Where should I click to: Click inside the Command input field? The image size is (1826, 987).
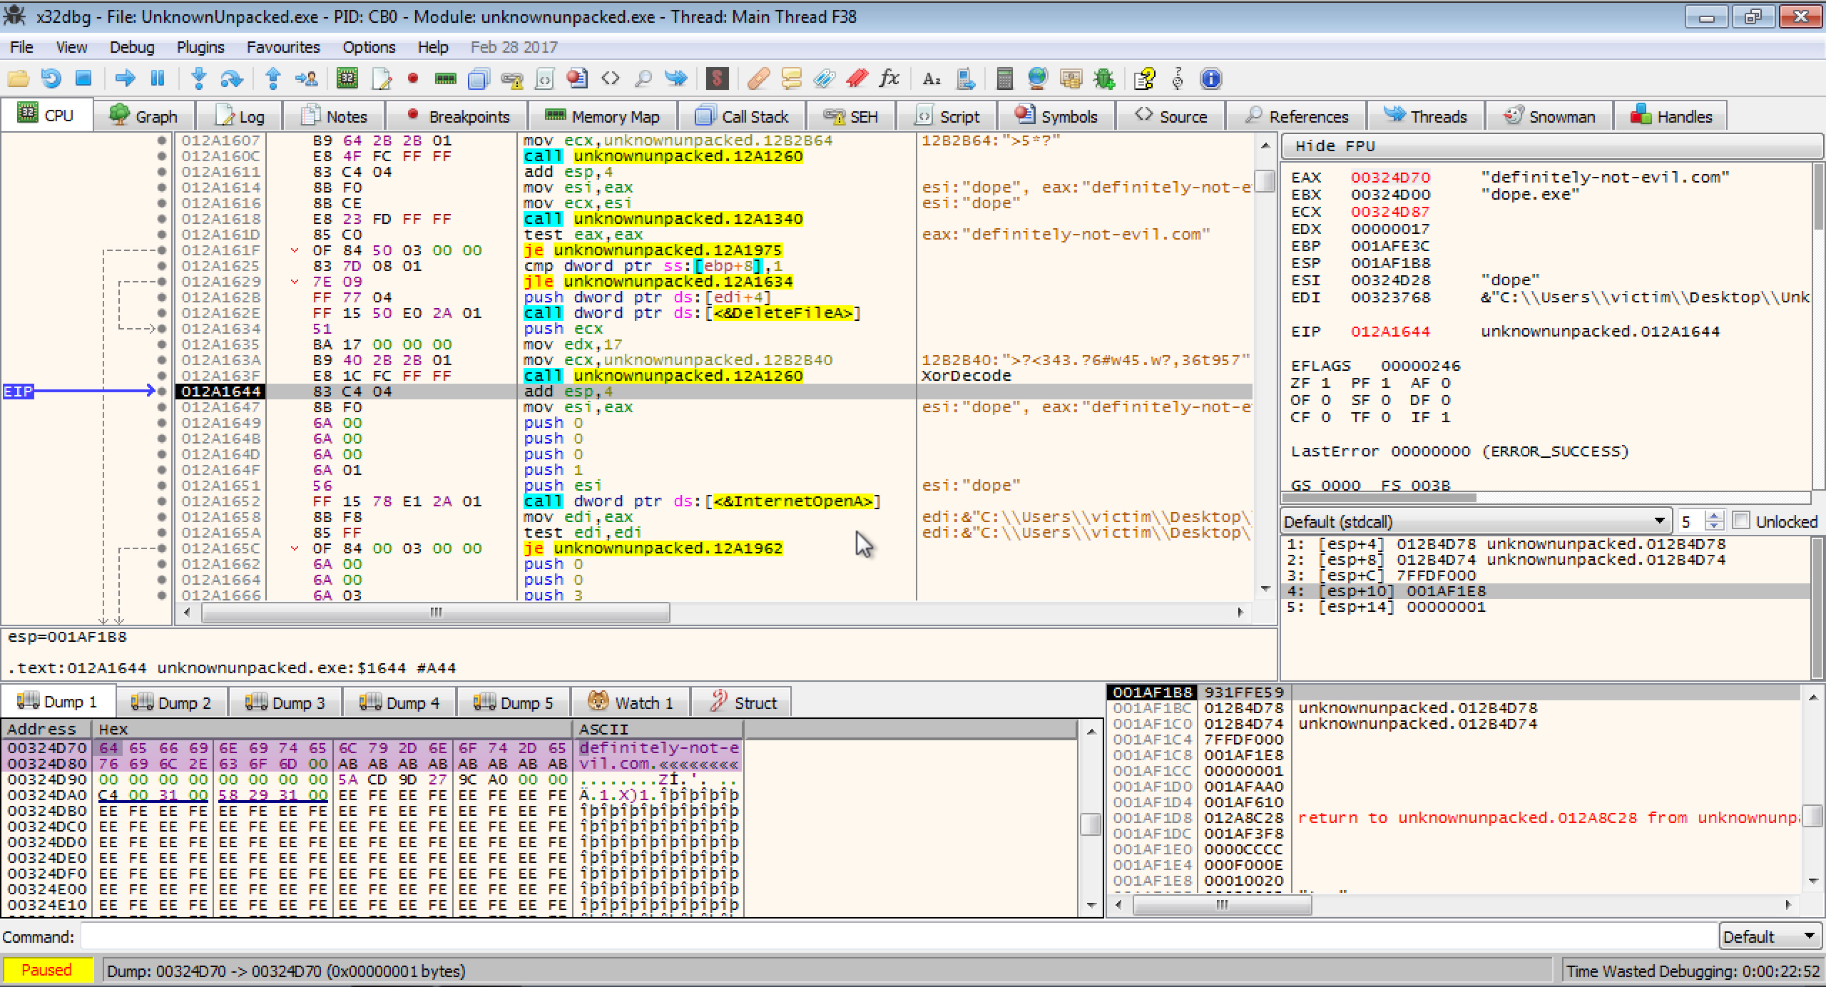click(x=899, y=936)
